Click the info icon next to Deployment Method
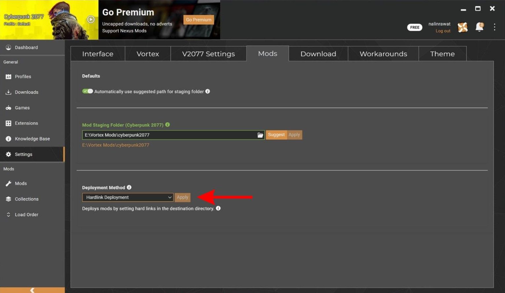Image resolution: width=505 pixels, height=293 pixels. pyautogui.click(x=129, y=187)
